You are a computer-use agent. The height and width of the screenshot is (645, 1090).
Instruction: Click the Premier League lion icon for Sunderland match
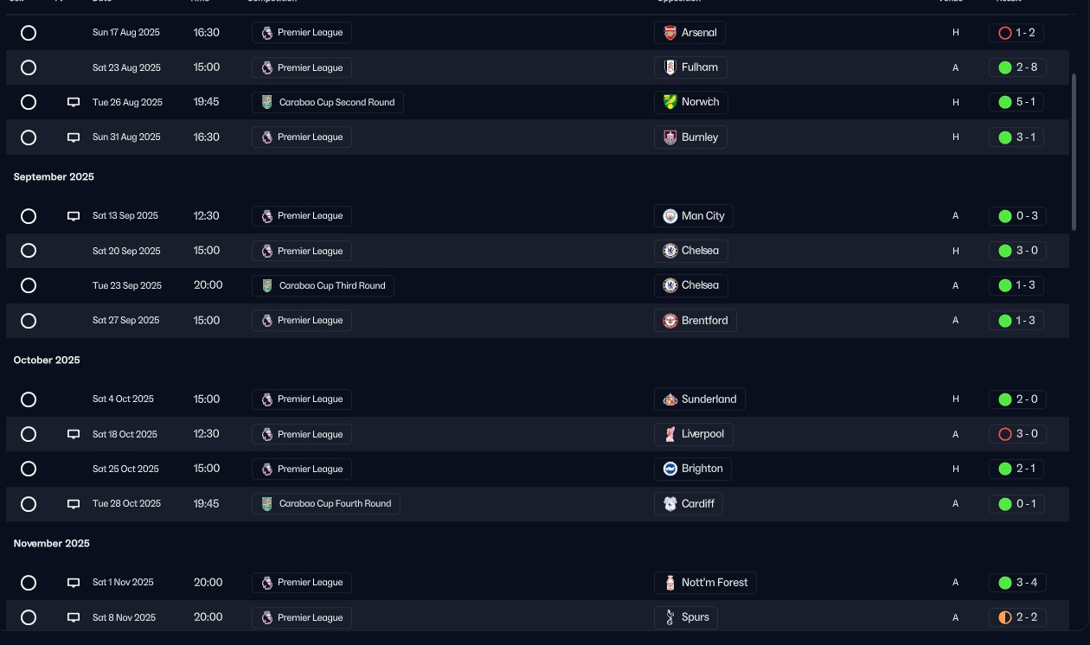point(266,399)
